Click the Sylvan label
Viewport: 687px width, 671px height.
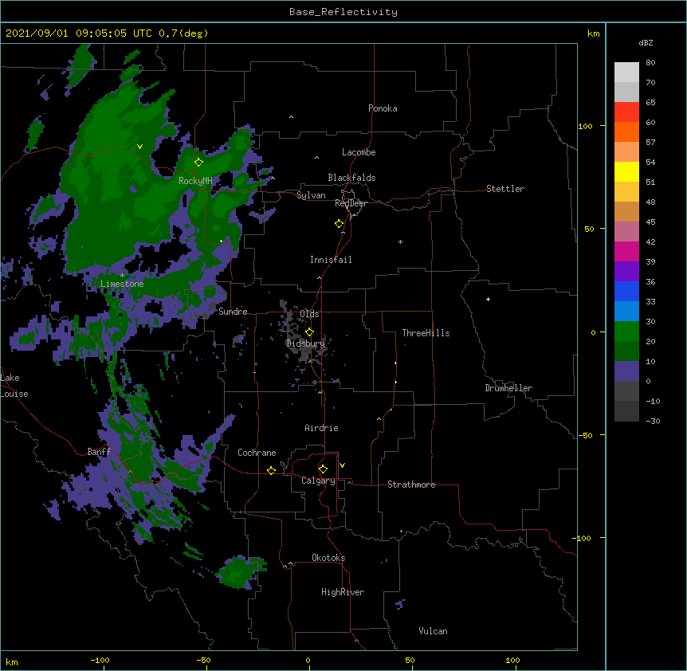pos(311,195)
